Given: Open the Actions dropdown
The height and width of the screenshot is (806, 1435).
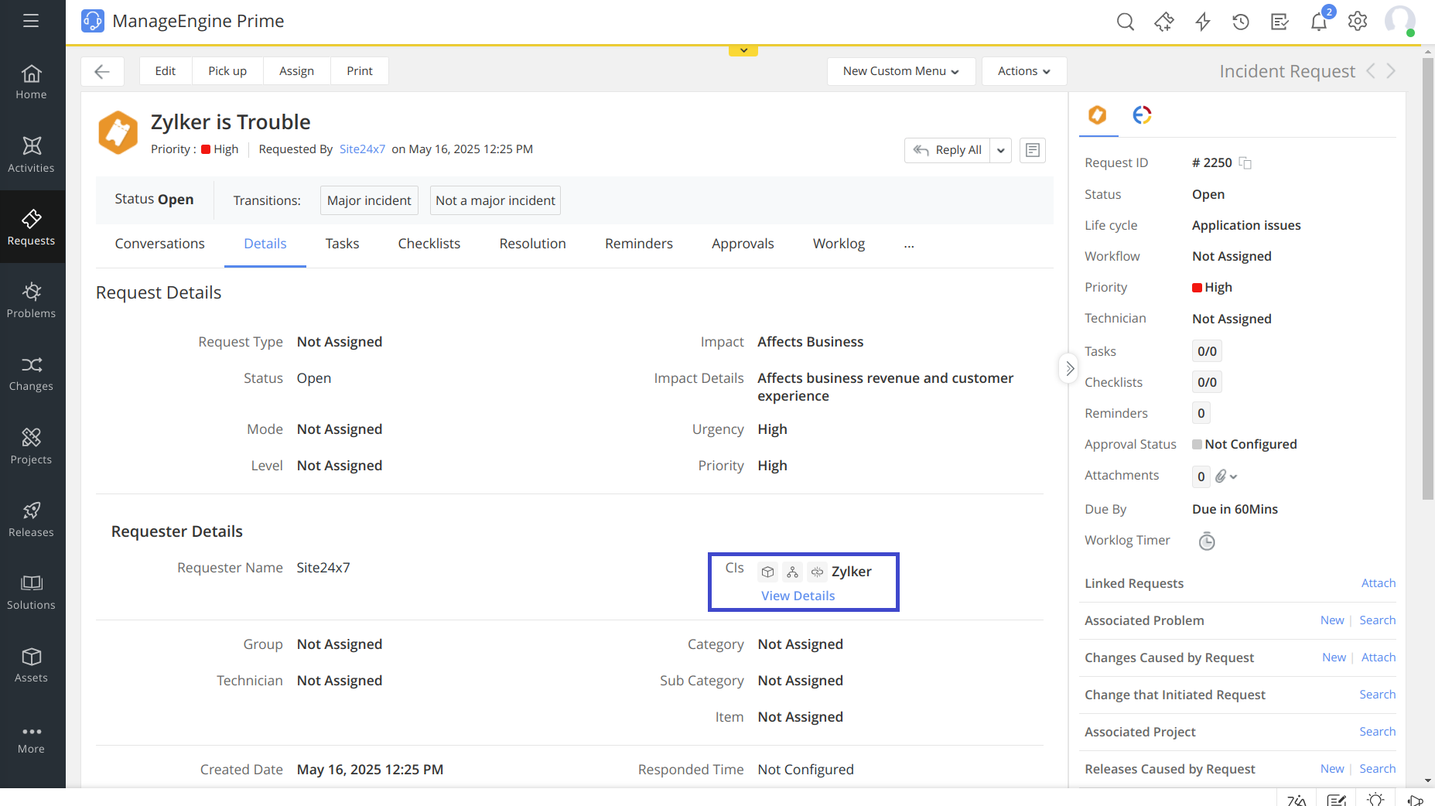Looking at the screenshot, I should click(x=1023, y=71).
